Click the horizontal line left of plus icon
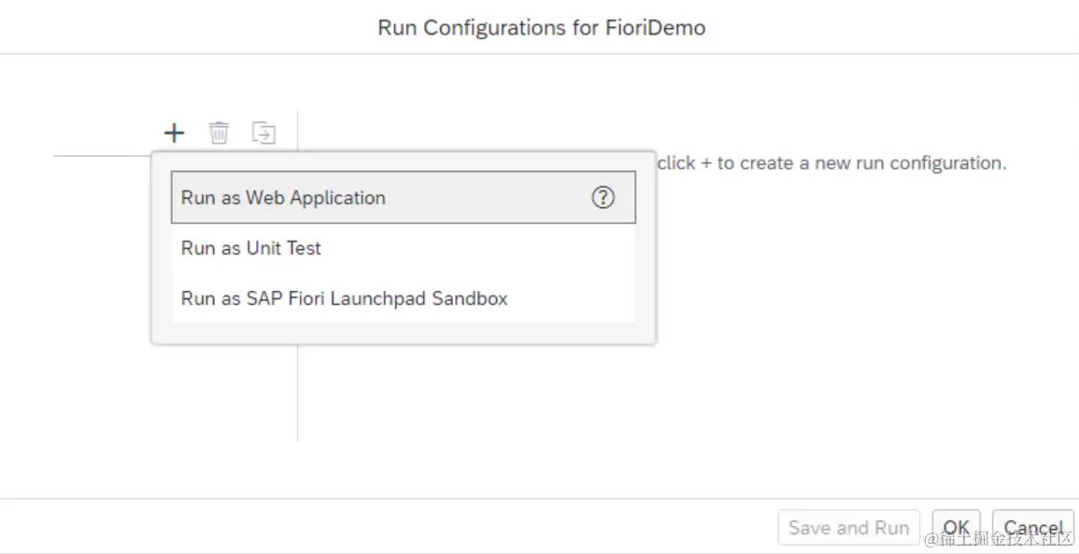The width and height of the screenshot is (1079, 554). point(103,156)
